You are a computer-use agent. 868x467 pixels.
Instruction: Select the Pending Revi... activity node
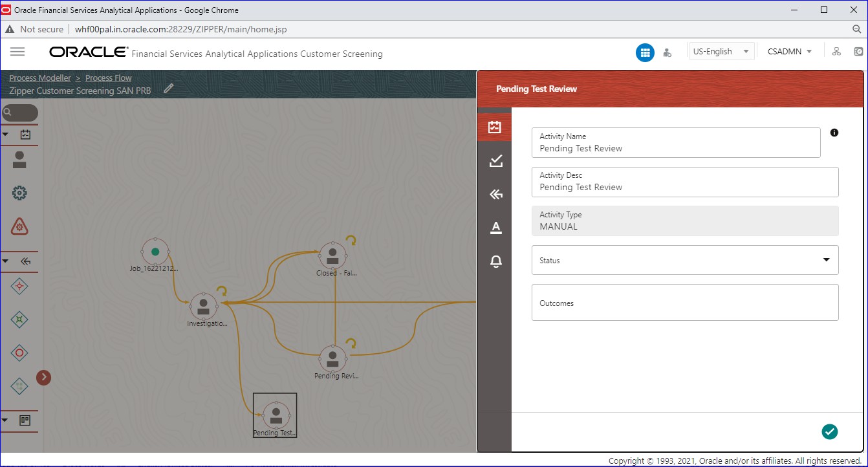click(332, 358)
